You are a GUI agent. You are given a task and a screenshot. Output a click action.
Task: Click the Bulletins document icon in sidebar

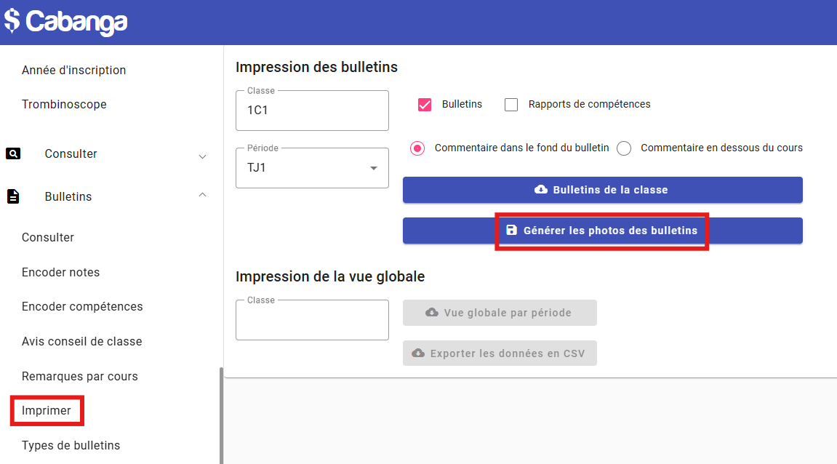13,196
